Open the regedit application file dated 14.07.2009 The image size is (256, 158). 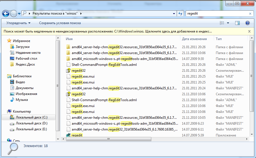pyautogui.click(x=77, y=135)
